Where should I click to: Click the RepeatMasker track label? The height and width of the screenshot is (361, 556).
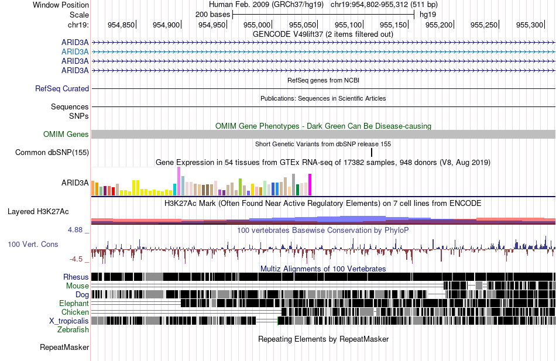(64, 348)
